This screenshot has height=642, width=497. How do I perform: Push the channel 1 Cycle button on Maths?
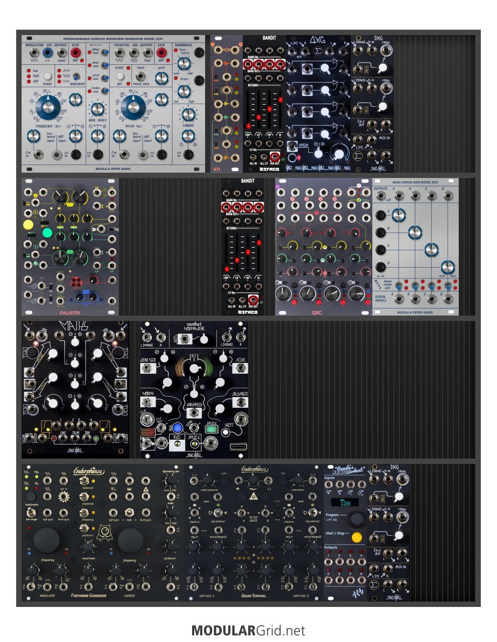pyautogui.click(x=31, y=352)
